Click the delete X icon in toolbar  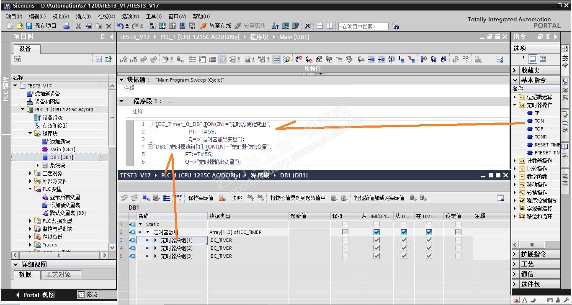click(109, 26)
